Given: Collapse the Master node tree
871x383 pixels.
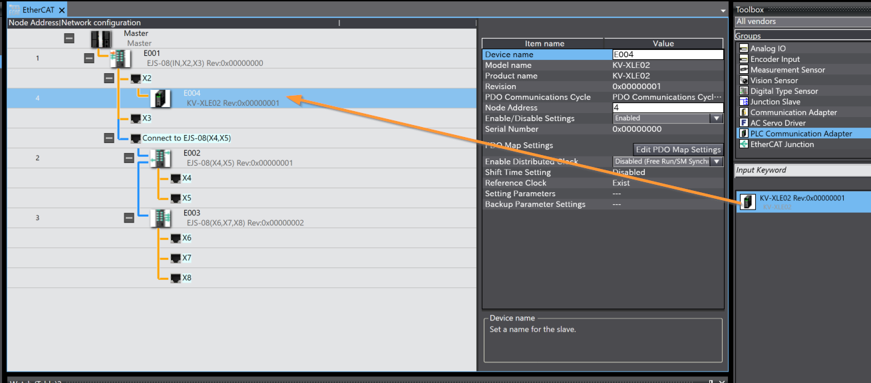Looking at the screenshot, I should 69,39.
